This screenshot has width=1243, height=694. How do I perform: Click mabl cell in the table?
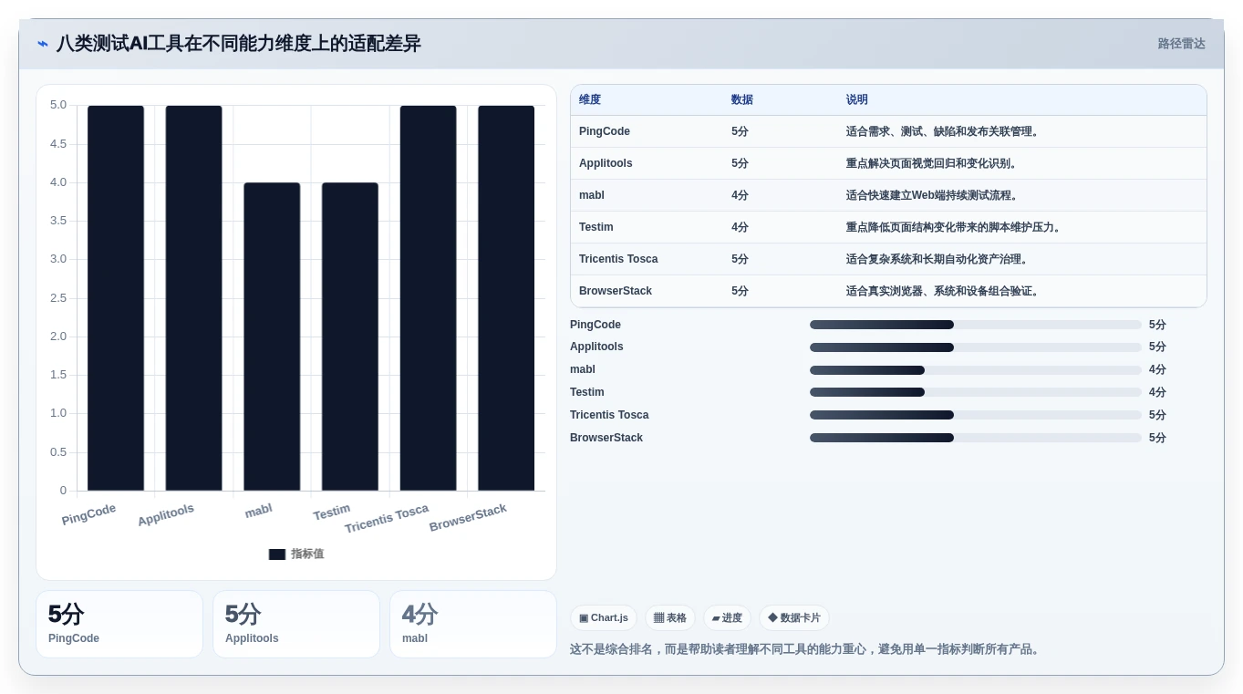click(592, 195)
